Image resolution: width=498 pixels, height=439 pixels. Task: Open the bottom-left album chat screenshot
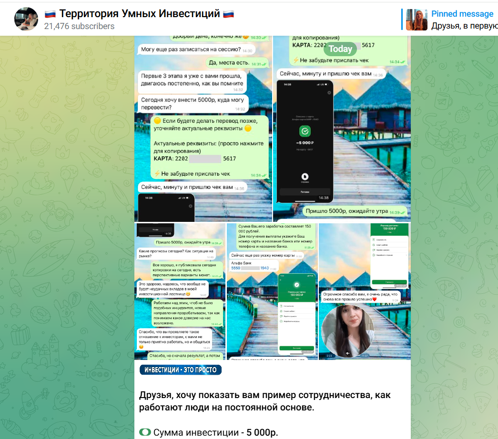click(x=180, y=291)
